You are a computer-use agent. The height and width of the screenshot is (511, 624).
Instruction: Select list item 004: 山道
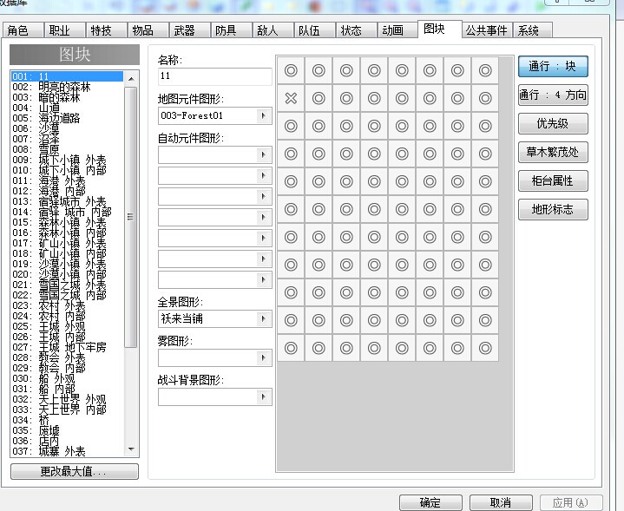(x=67, y=108)
